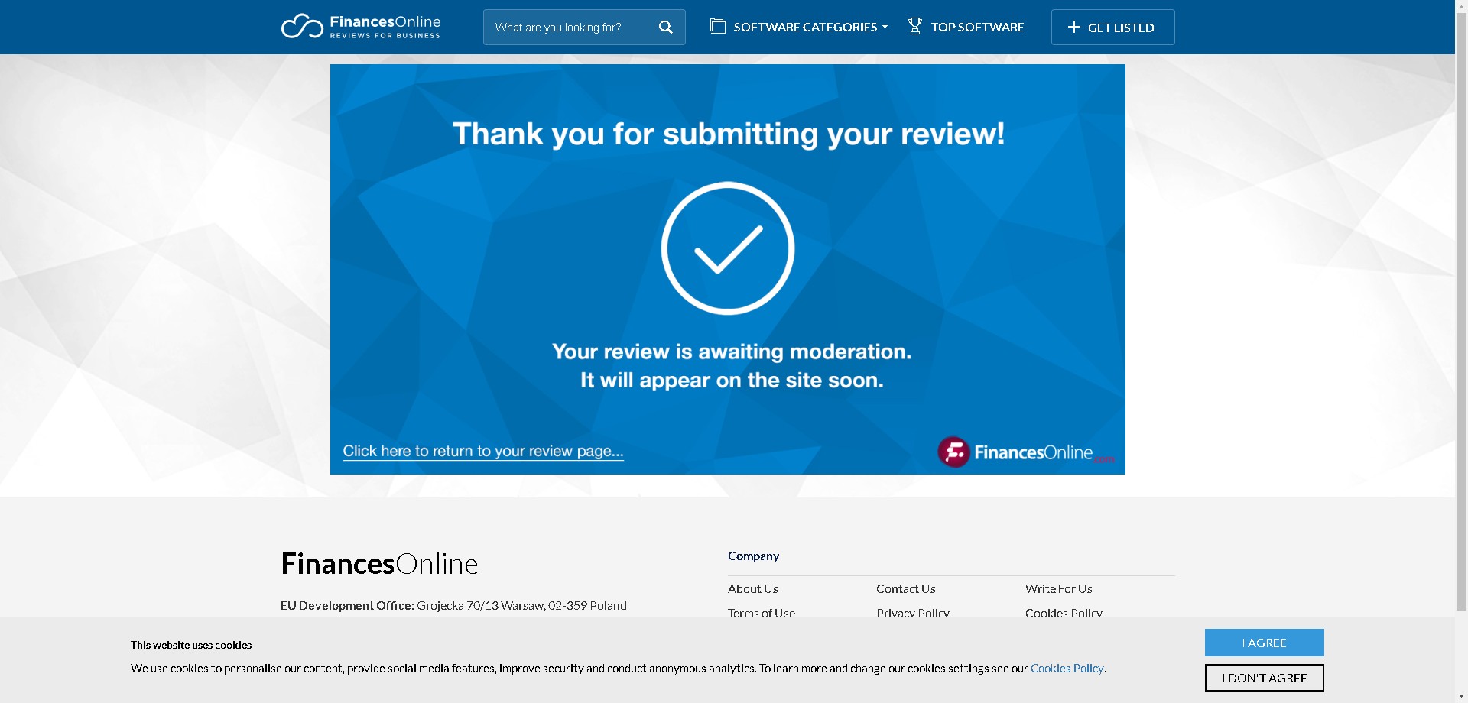Click 'Click here to return to your review page' link

pyautogui.click(x=483, y=451)
